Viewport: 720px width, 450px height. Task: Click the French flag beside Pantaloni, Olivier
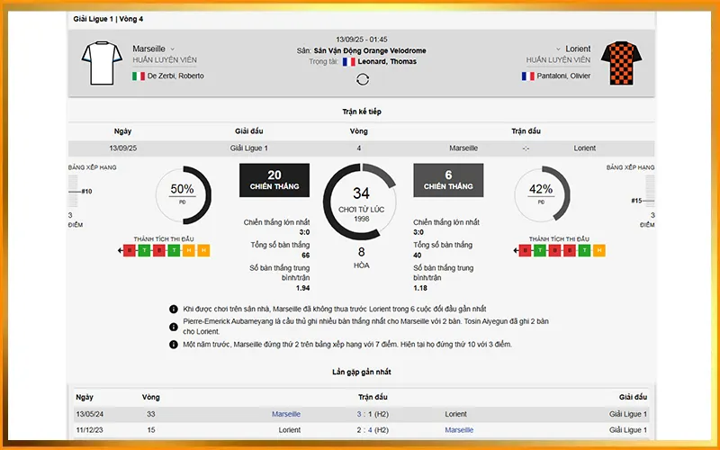coord(527,76)
